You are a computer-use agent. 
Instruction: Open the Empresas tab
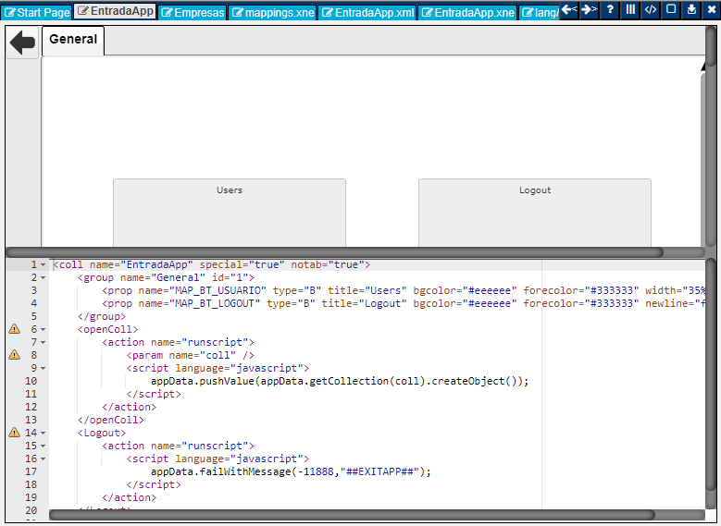coord(193,12)
